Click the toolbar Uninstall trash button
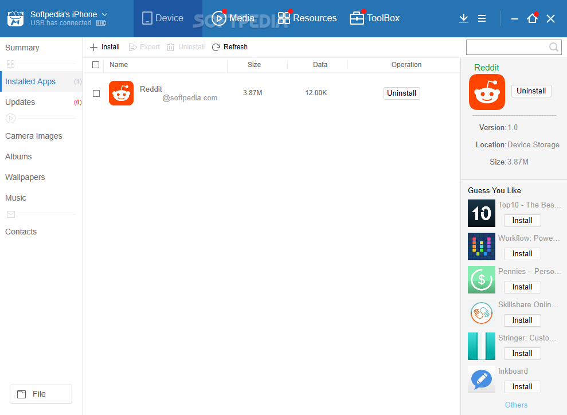Screen dimensions: 567x415 coord(186,47)
